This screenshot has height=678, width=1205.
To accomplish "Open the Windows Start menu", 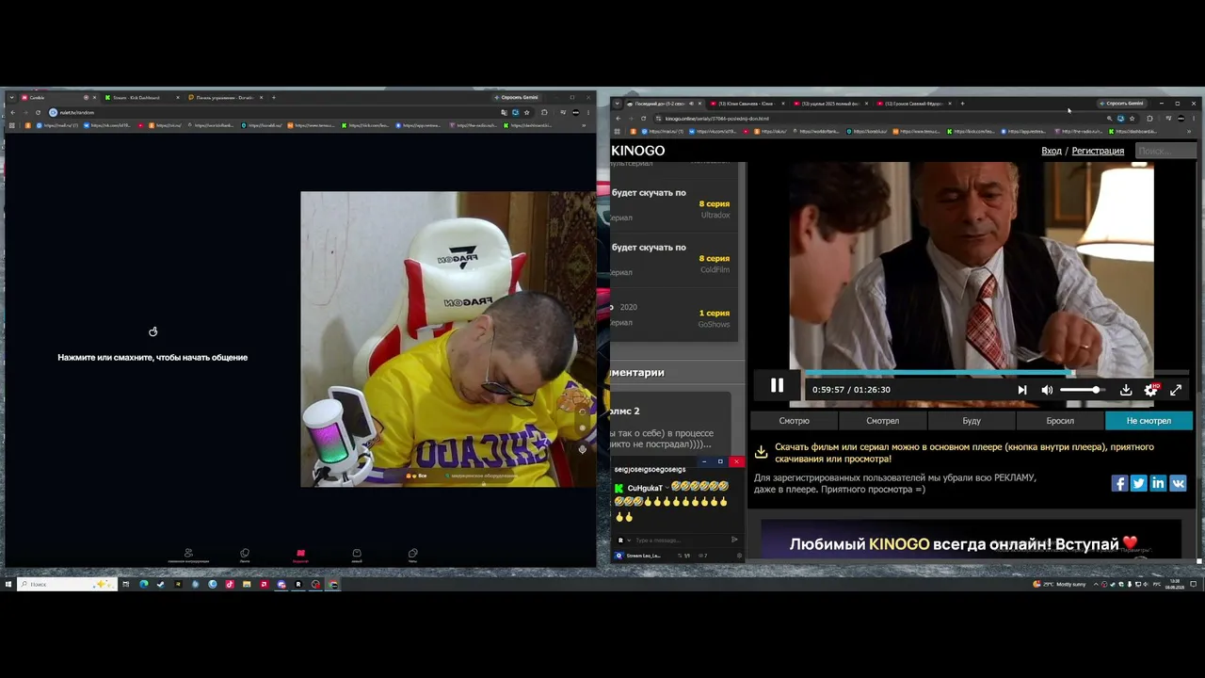I will pos(8,585).
